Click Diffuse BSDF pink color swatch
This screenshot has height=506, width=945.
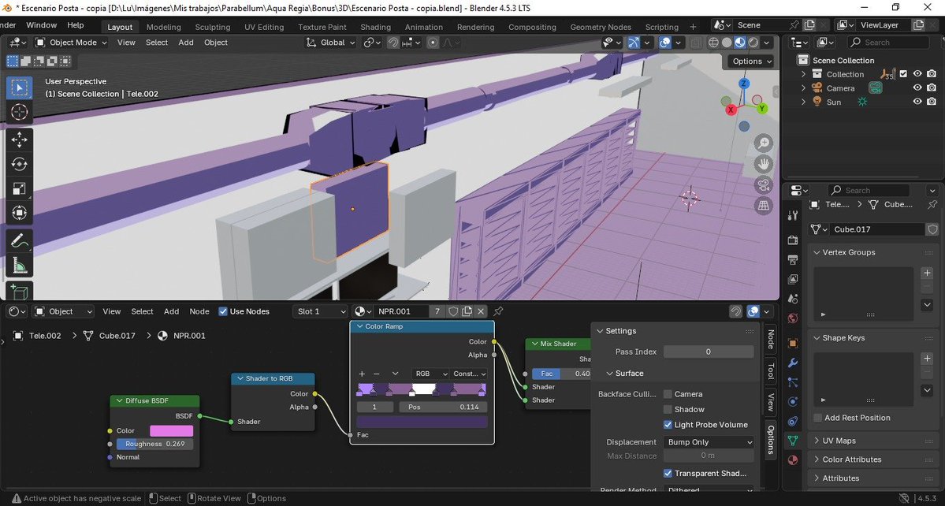[x=171, y=430]
